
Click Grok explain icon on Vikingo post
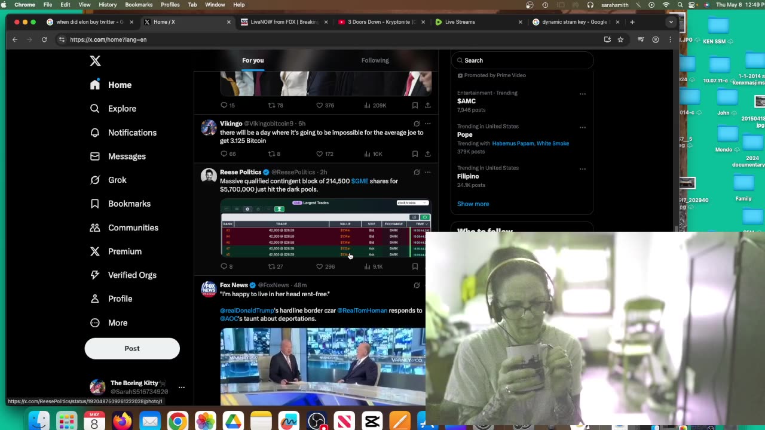[x=417, y=124]
